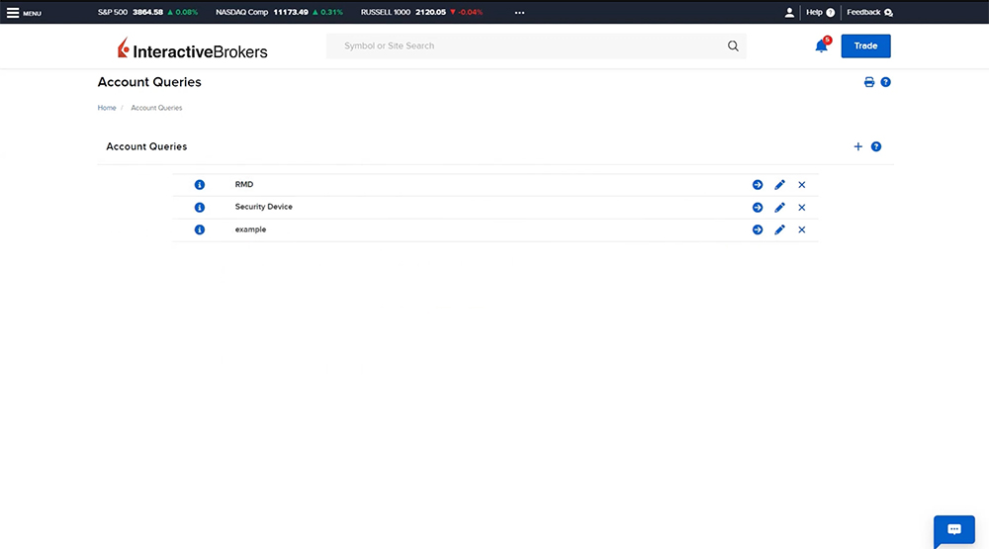Click the Symbol or Site Search field

[x=524, y=46]
